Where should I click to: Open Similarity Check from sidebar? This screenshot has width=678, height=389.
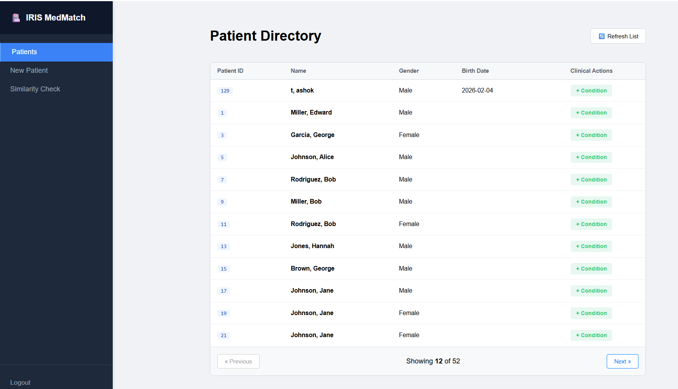coord(35,89)
